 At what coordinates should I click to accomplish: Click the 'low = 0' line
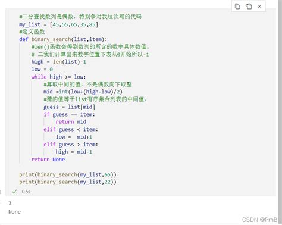pyautogui.click(x=42, y=69)
